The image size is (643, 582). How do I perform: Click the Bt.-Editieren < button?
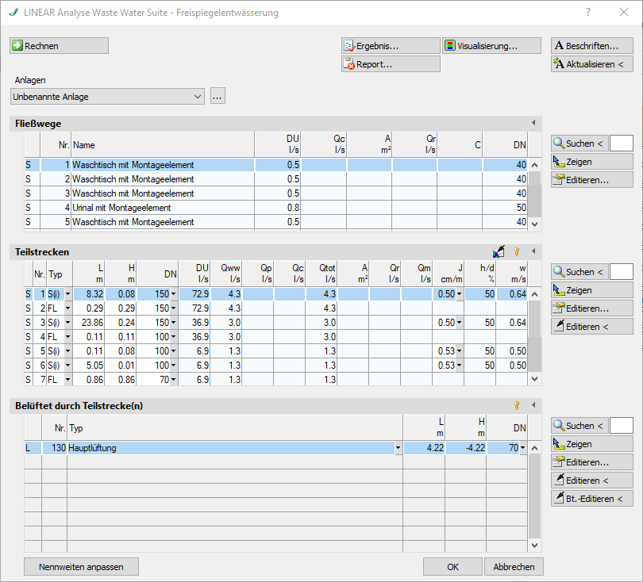point(591,499)
